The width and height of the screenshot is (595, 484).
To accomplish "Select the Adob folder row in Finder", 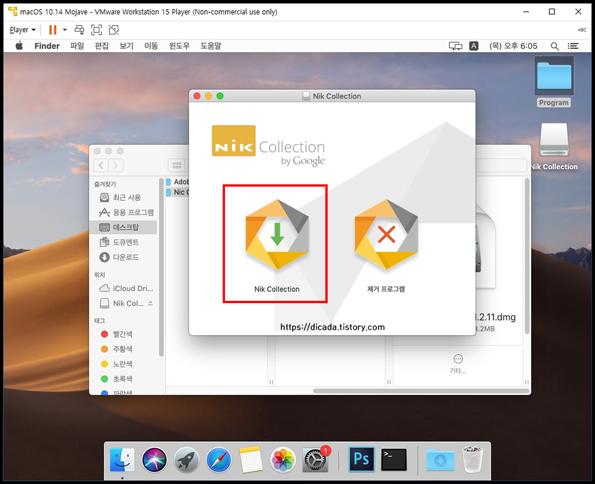I will coord(177,182).
